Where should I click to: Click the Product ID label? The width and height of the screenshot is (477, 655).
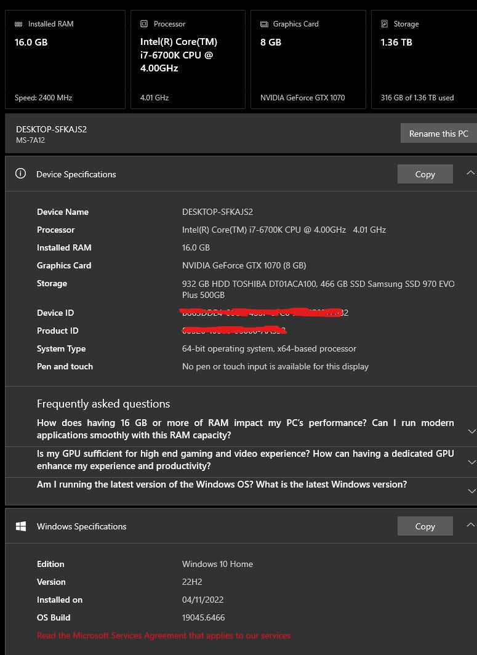coord(58,331)
